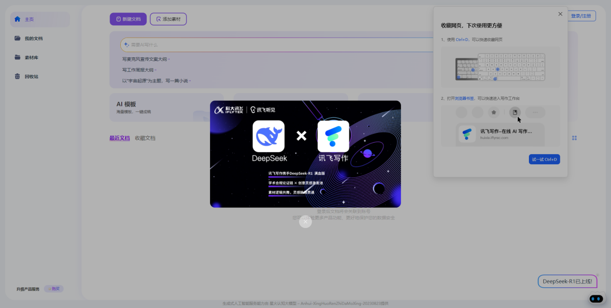
Task: Open the AI 模板 card
Action: pyautogui.click(x=167, y=107)
